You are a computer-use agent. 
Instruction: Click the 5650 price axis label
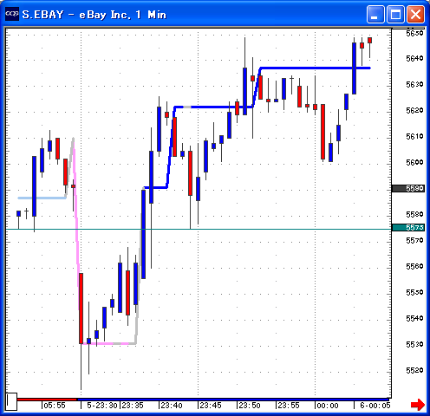[x=414, y=34]
